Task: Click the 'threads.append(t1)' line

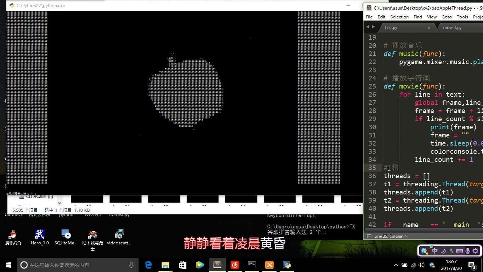Action: coord(419,192)
